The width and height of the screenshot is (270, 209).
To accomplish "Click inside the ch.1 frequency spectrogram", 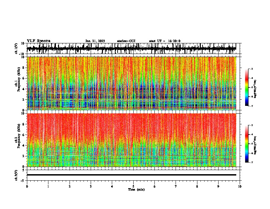I will click(131, 83).
